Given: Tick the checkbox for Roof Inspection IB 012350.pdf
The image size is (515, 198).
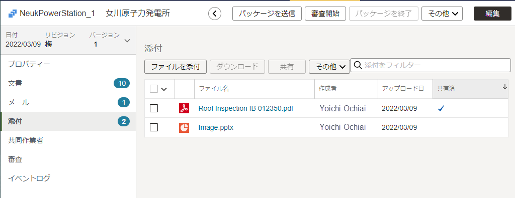Looking at the screenshot, I should point(154,108).
